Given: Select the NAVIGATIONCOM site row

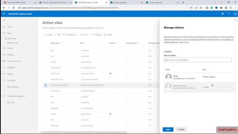Looking at the screenshot, I should click(x=101, y=79).
